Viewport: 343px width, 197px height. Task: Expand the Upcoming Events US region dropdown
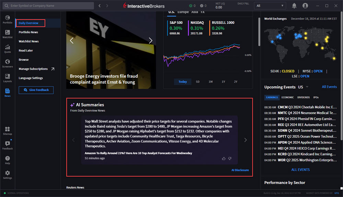(x=307, y=87)
